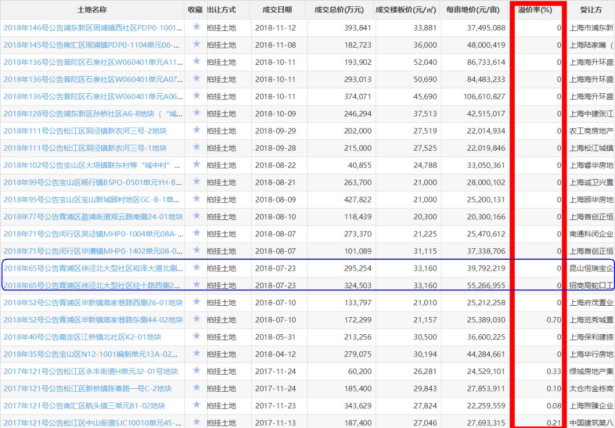615x428 pixels.
Task: Star the 永丰街道H单元32-01号地块 row
Action: [x=196, y=370]
